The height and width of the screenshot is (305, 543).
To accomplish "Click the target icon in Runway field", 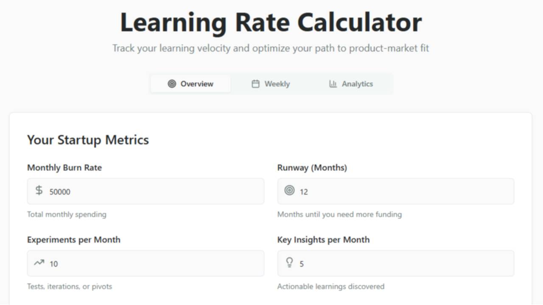I will click(x=289, y=191).
